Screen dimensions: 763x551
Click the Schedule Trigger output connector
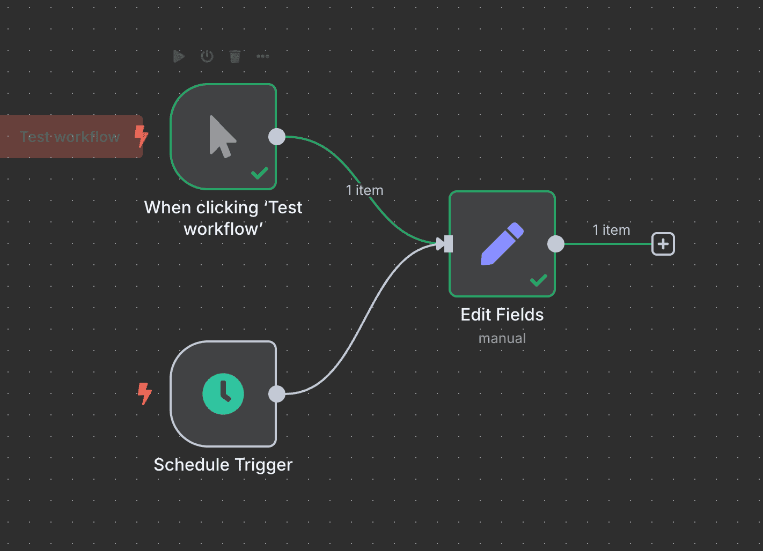(x=277, y=394)
